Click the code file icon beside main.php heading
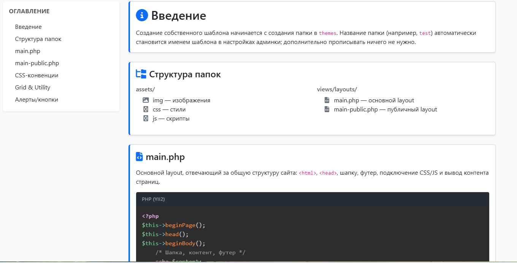The width and height of the screenshot is (517, 263). pyautogui.click(x=140, y=157)
